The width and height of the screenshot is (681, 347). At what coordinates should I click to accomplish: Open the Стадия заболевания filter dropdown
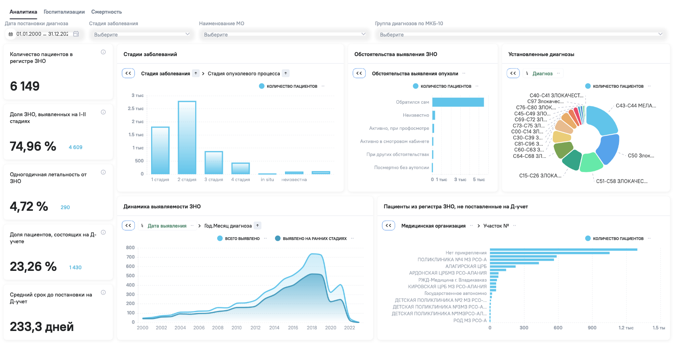(x=141, y=34)
